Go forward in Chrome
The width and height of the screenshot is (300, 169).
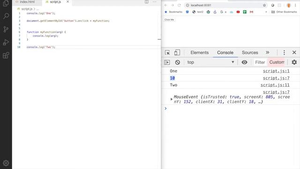(172, 5)
